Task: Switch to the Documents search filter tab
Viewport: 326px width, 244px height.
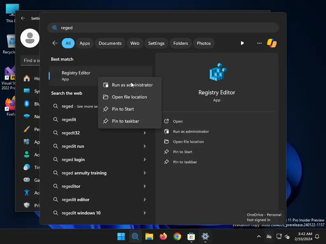Action: click(x=110, y=43)
